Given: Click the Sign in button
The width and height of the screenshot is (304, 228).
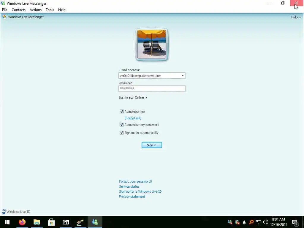Looking at the screenshot, I should coord(152,145).
